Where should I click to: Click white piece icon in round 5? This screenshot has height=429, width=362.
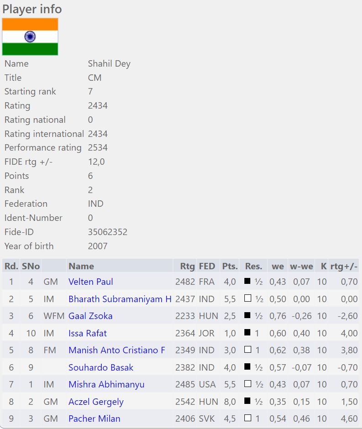tap(248, 350)
